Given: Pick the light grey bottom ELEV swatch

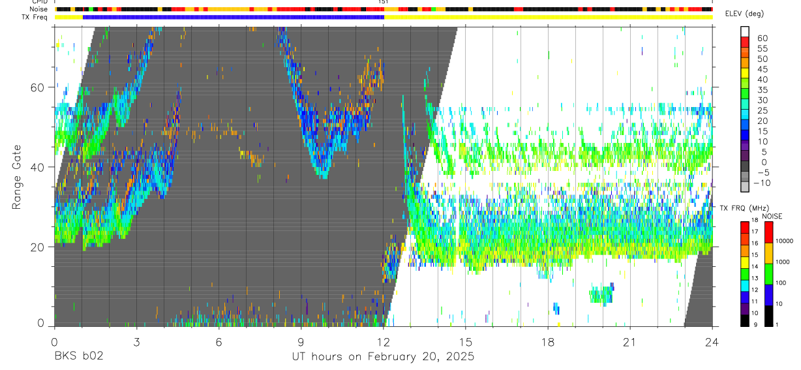Looking at the screenshot, I should [745, 187].
